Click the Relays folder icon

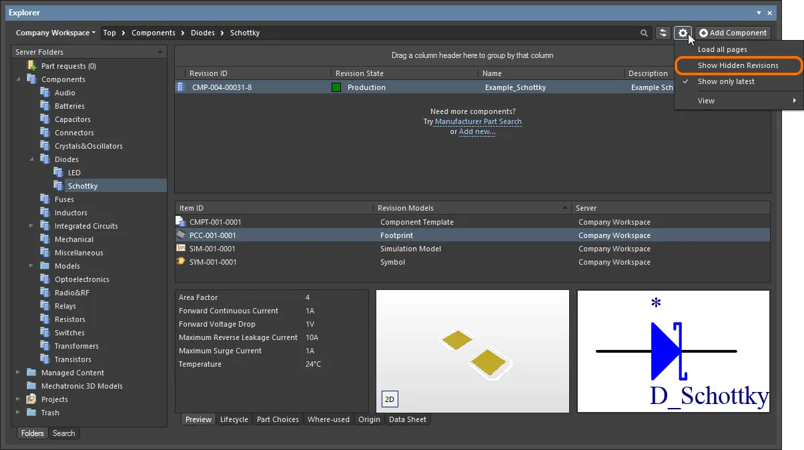(45, 306)
